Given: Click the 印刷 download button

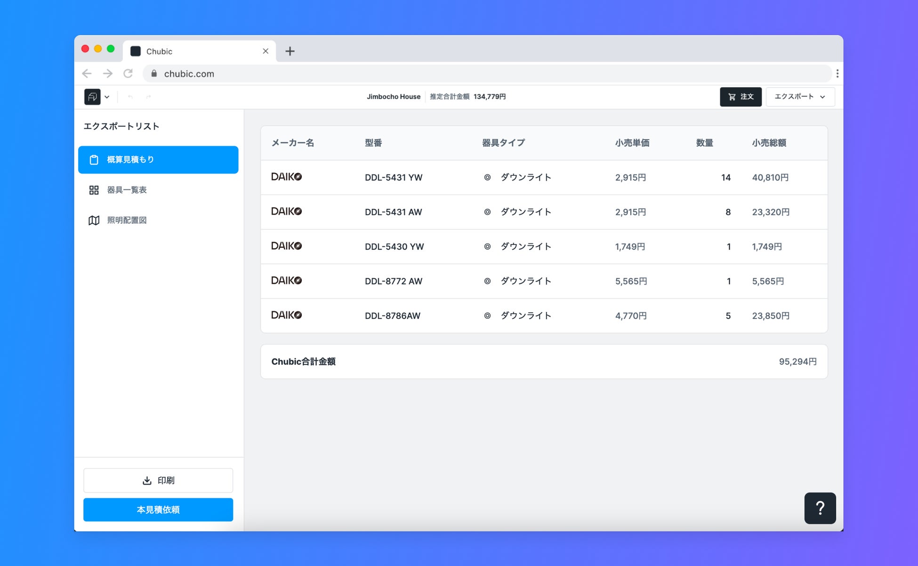Looking at the screenshot, I should tap(158, 480).
